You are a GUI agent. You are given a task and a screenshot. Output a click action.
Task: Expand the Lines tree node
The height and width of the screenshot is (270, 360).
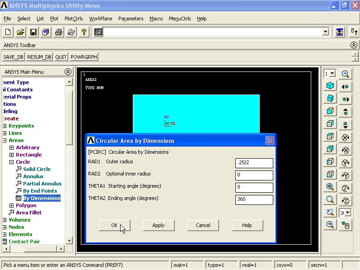(x=5, y=133)
